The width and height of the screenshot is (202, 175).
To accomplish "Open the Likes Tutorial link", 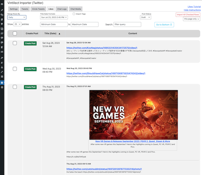I will [x=194, y=7].
